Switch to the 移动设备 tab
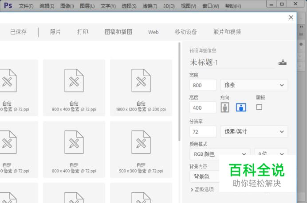Viewport: 307px width, 203px height. (x=186, y=32)
